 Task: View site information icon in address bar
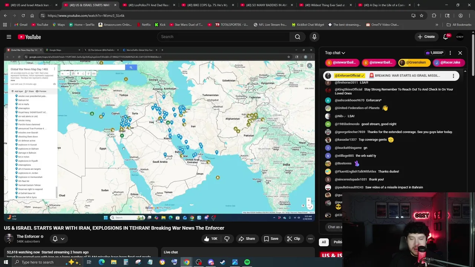43,16
